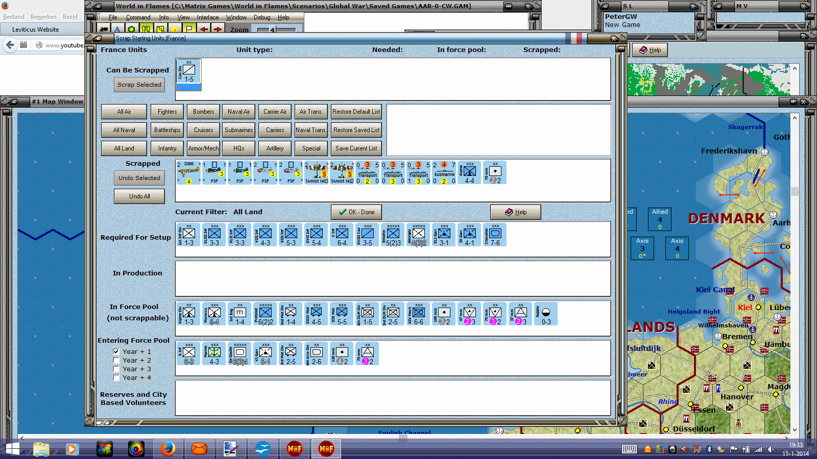Select the scrapped Alpine 4-4 unit
Image resolution: width=817 pixels, height=459 pixels.
click(x=470, y=173)
